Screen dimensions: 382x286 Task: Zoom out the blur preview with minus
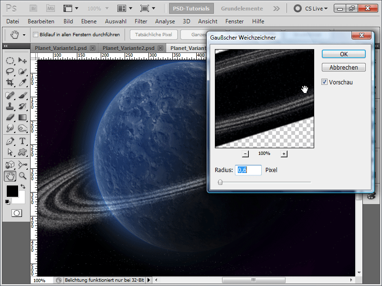245,153
